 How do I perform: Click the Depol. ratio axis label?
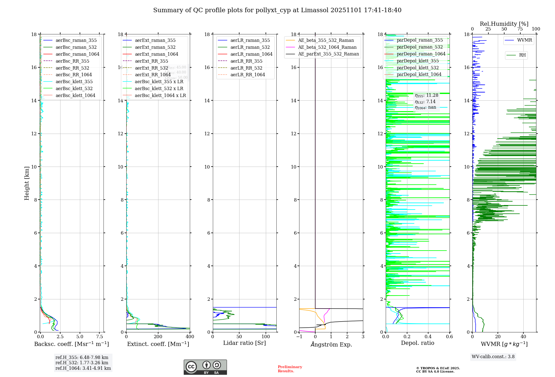coord(417,343)
